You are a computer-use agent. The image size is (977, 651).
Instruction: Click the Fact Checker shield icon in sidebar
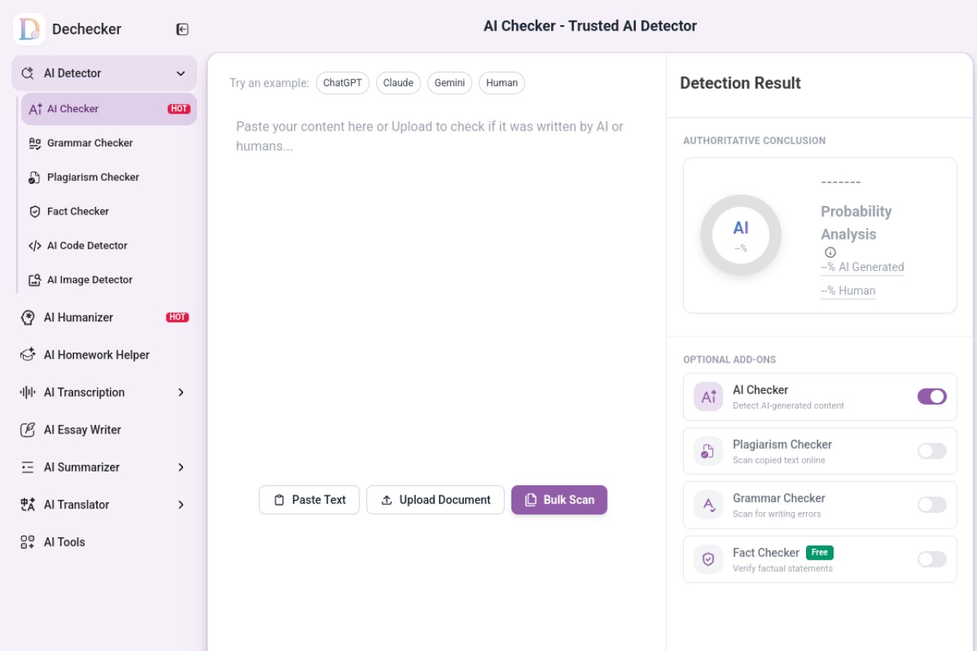point(34,211)
